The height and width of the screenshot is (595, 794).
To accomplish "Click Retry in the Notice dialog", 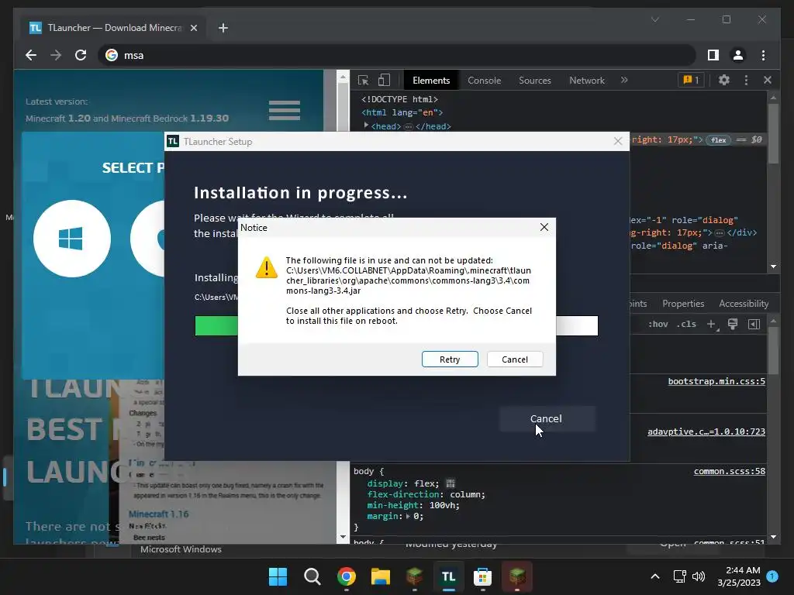I will (450, 359).
